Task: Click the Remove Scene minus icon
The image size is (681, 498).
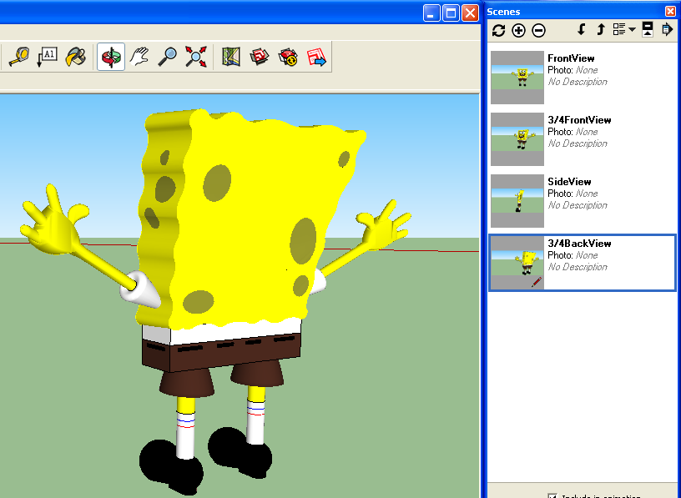Action: 538,30
